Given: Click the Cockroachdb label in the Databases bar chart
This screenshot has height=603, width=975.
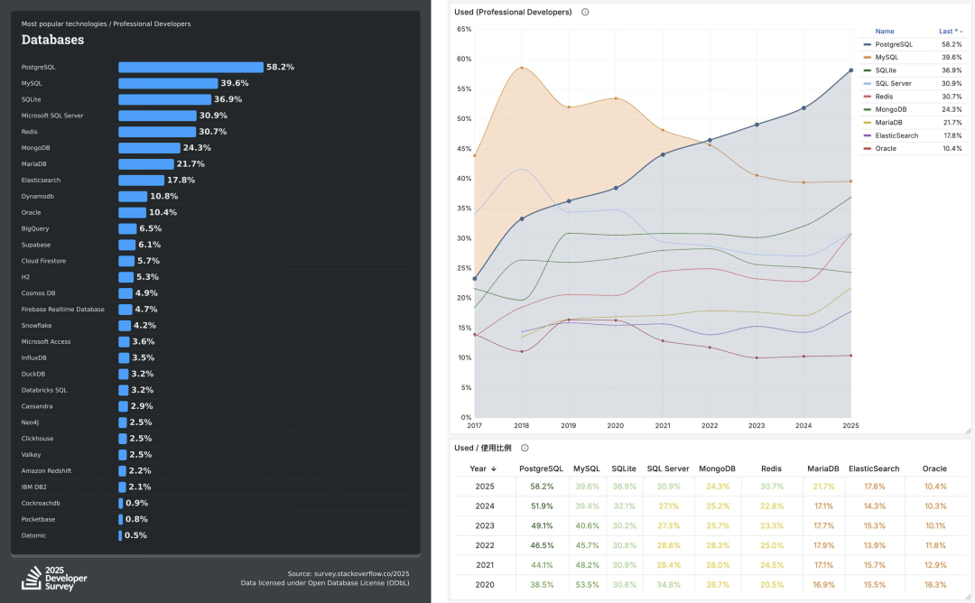Looking at the screenshot, I should pos(41,504).
